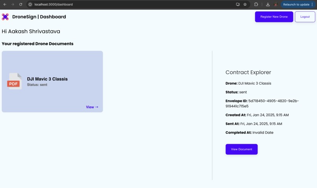Click the 'Status: sent' line in Contract Explorer

pyautogui.click(x=236, y=92)
